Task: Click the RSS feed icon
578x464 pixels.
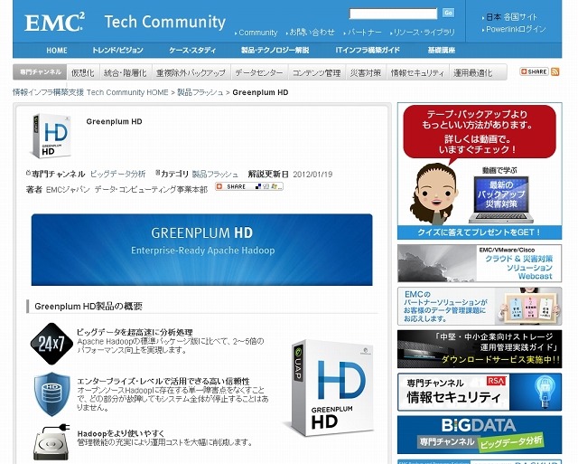Action: 555,71
